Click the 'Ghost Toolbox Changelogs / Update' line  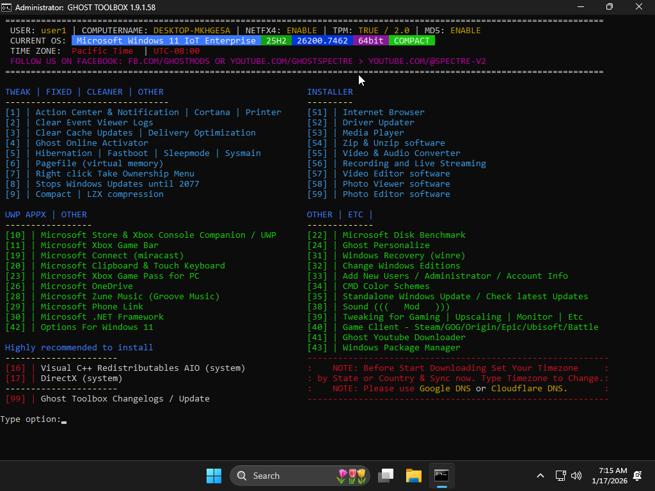(x=125, y=399)
